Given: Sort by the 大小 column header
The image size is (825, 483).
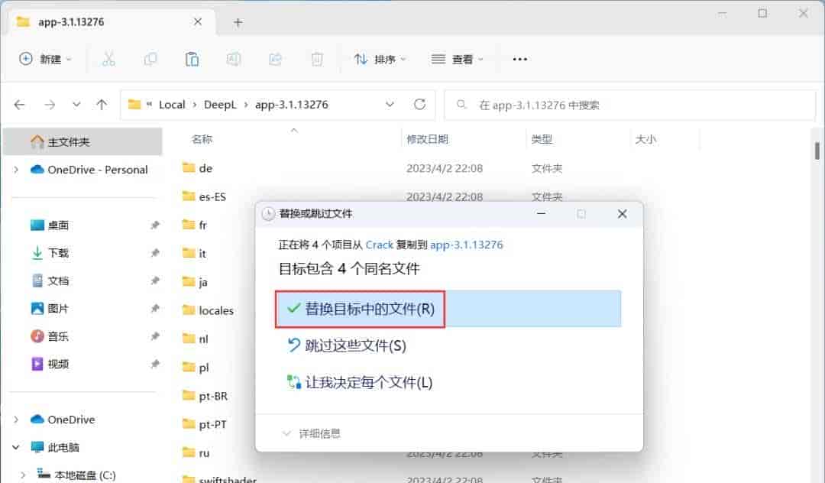Looking at the screenshot, I should pos(645,139).
